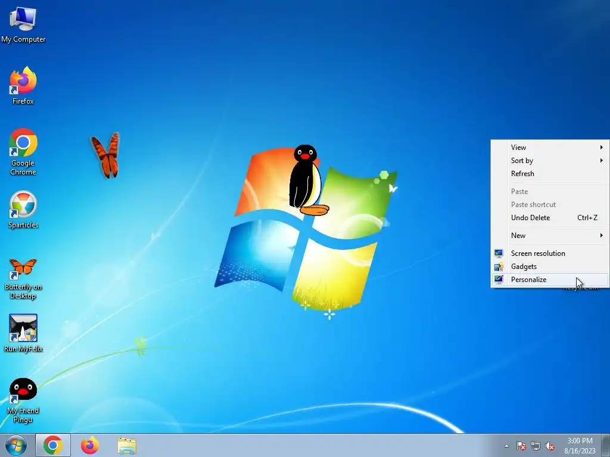Click the muted volume tray icon
Image resolution: width=610 pixels, height=457 pixels.
(550, 446)
